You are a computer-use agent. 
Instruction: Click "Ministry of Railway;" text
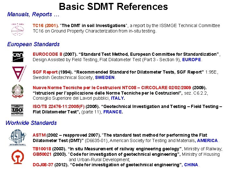coord(203,149)
